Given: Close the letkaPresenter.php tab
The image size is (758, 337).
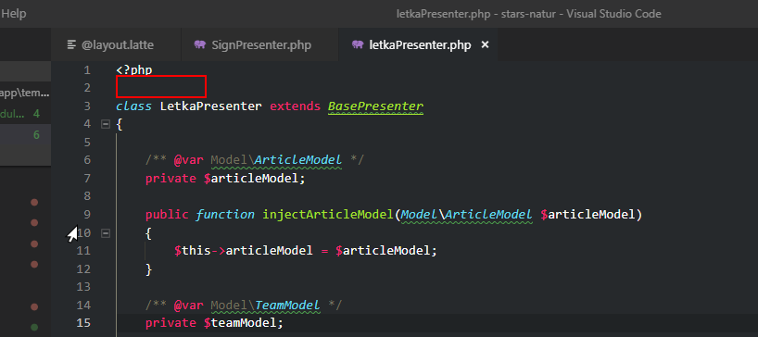Looking at the screenshot, I should pyautogui.click(x=486, y=44).
